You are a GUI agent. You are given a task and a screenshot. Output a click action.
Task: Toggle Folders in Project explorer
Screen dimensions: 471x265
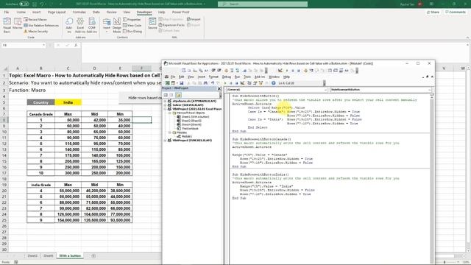(178, 95)
